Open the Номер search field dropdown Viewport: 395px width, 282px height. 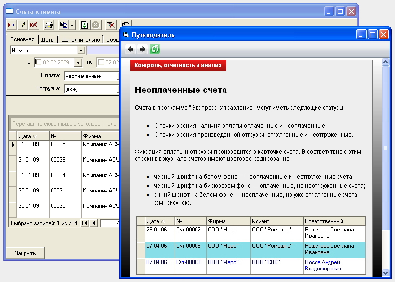tap(81, 51)
